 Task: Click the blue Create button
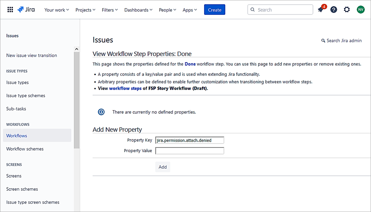214,10
